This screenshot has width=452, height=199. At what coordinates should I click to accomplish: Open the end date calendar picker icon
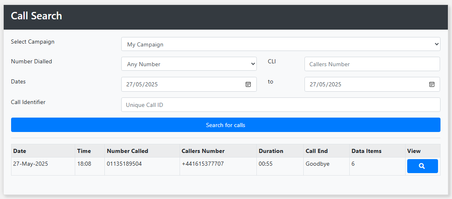pos(432,84)
